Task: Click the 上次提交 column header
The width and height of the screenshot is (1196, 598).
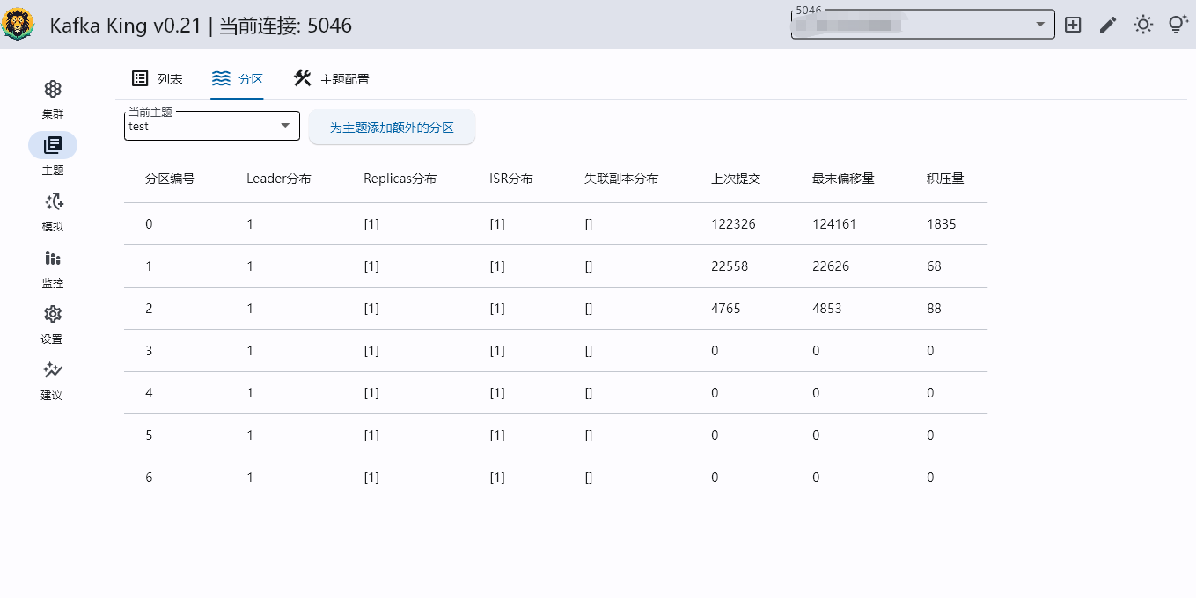Action: point(736,179)
